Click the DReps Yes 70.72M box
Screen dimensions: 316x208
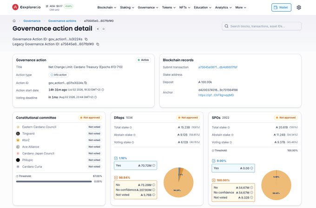coord(135,166)
